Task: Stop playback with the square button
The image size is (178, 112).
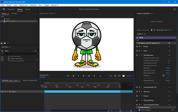Action: point(78,76)
